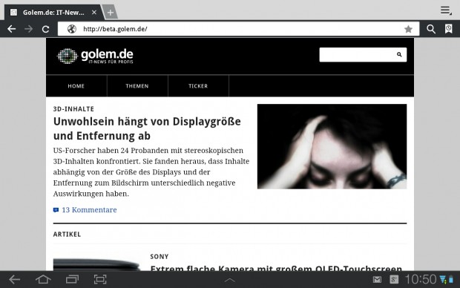
Task: Open the THEMEN navigation item
Action: point(137,85)
